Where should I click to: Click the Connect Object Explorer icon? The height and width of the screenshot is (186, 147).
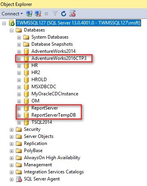[29, 13]
